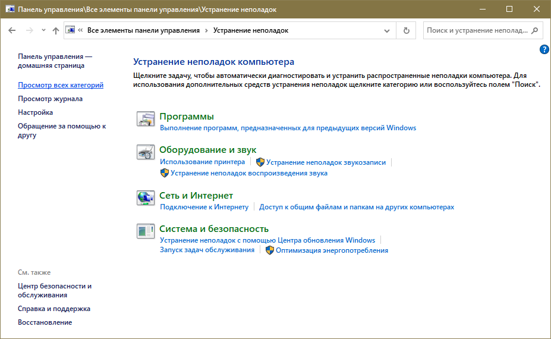Click the back navigation arrow
The height and width of the screenshot is (339, 551).
12,30
